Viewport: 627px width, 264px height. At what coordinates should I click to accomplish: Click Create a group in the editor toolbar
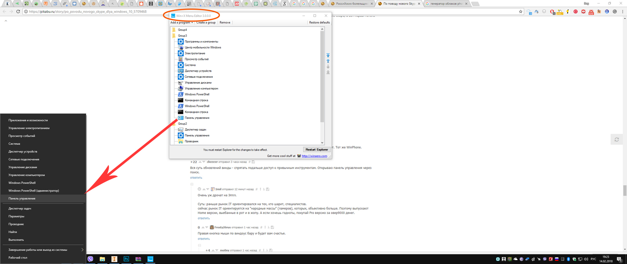pos(206,22)
